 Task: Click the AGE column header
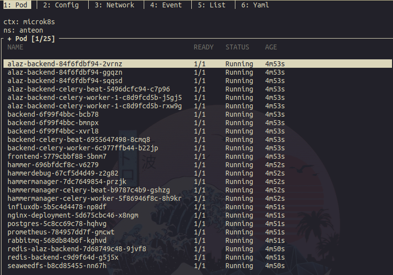(x=271, y=47)
